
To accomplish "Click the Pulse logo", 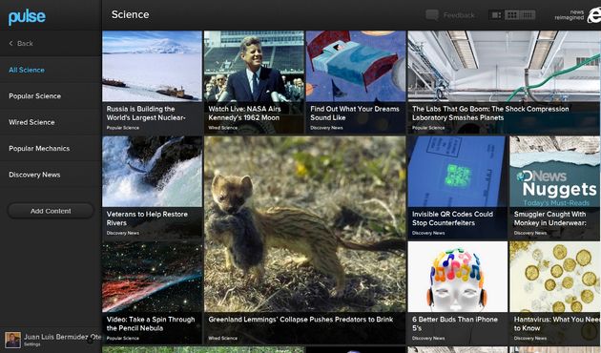I will (x=27, y=16).
